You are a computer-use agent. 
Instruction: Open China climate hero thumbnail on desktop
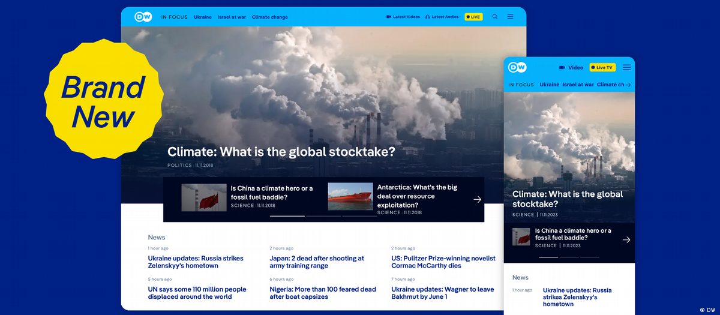[x=204, y=197]
